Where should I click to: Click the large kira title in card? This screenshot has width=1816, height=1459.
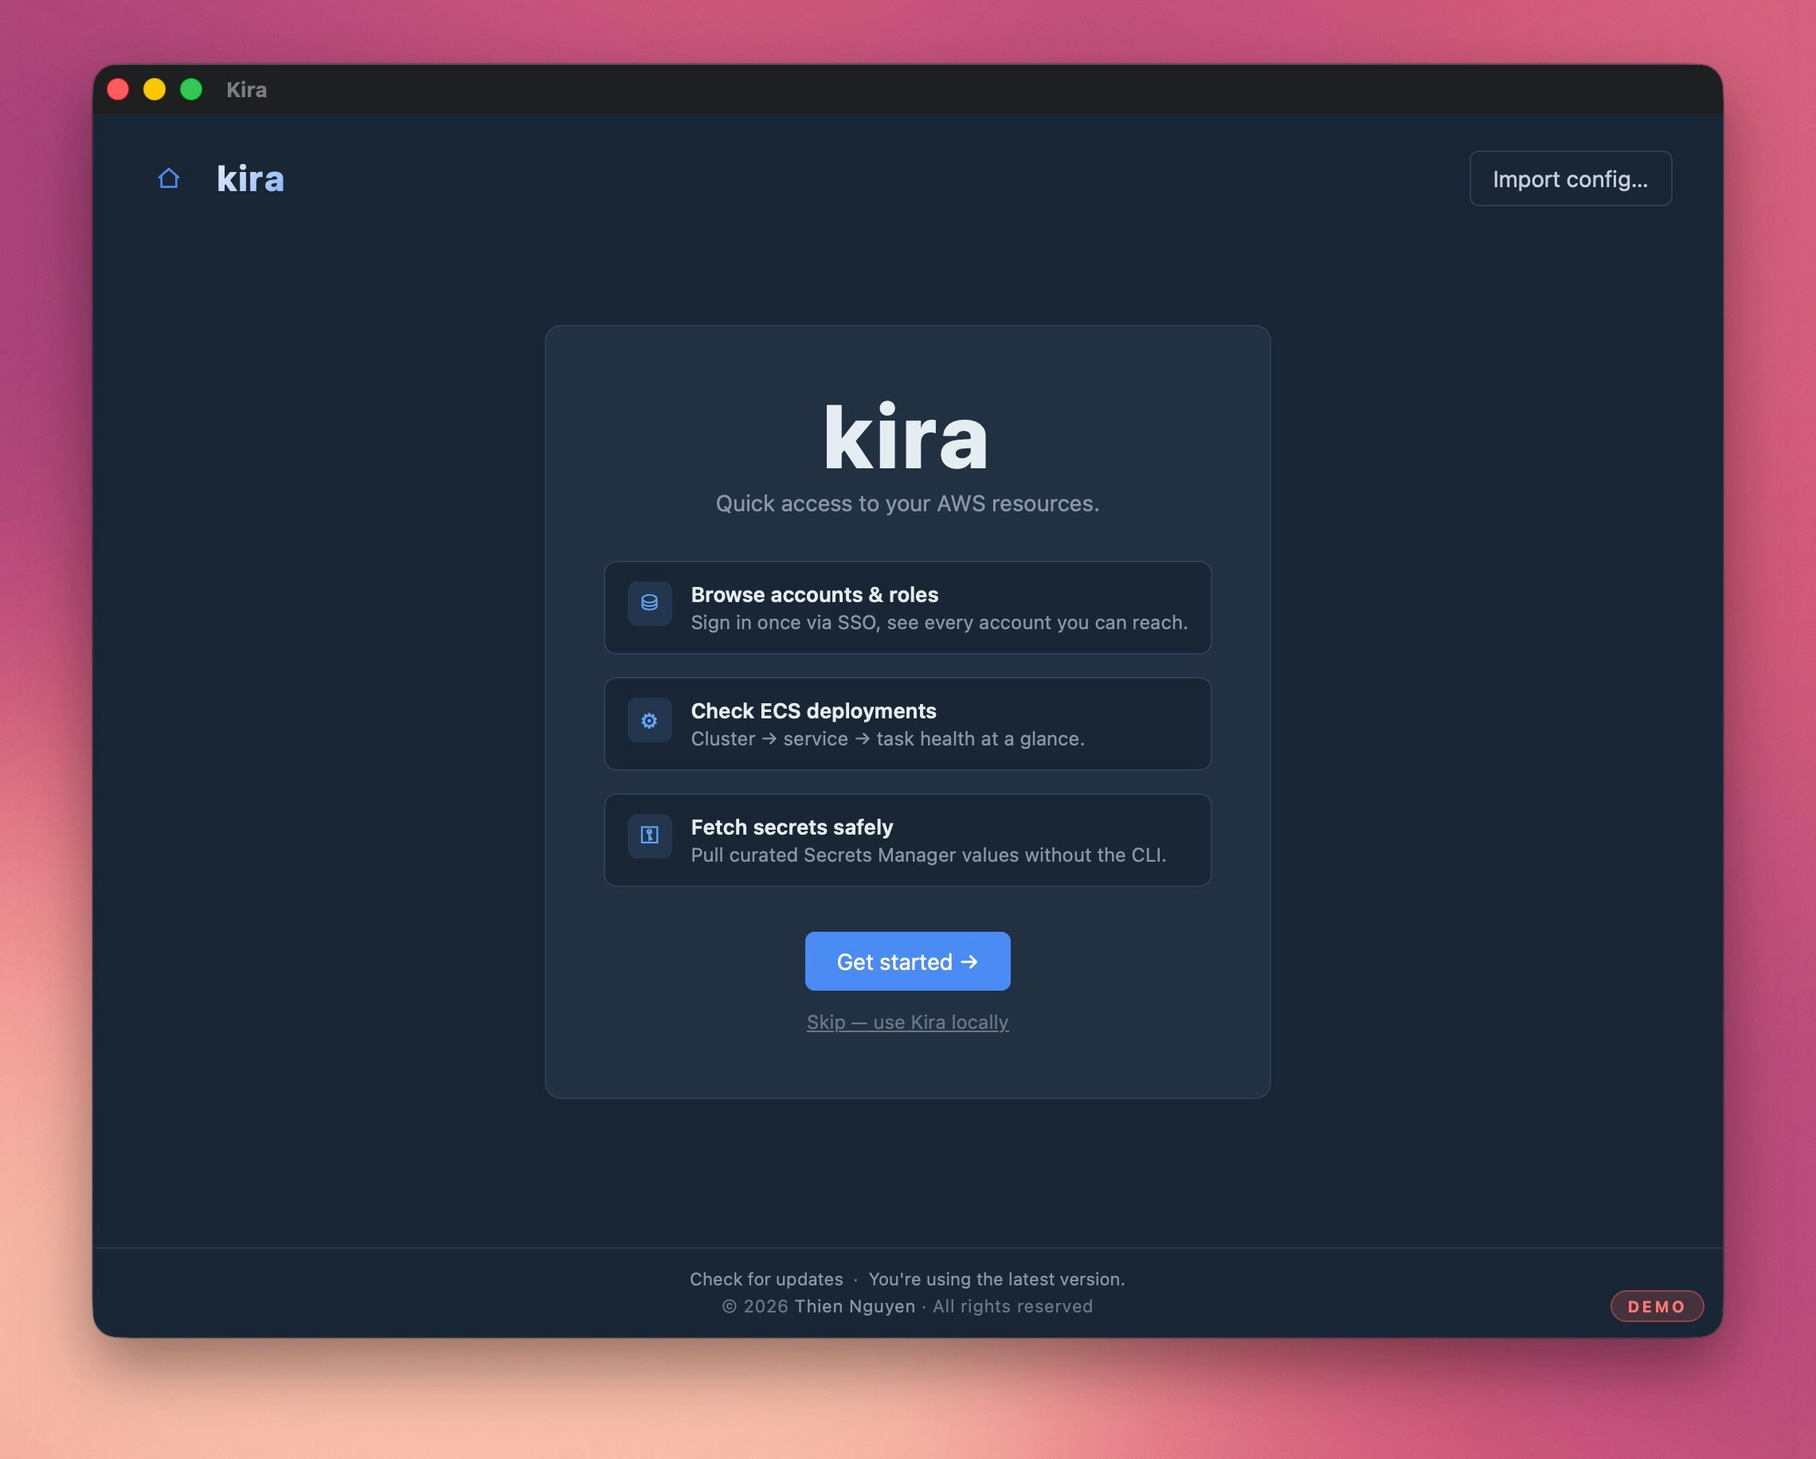[906, 437]
